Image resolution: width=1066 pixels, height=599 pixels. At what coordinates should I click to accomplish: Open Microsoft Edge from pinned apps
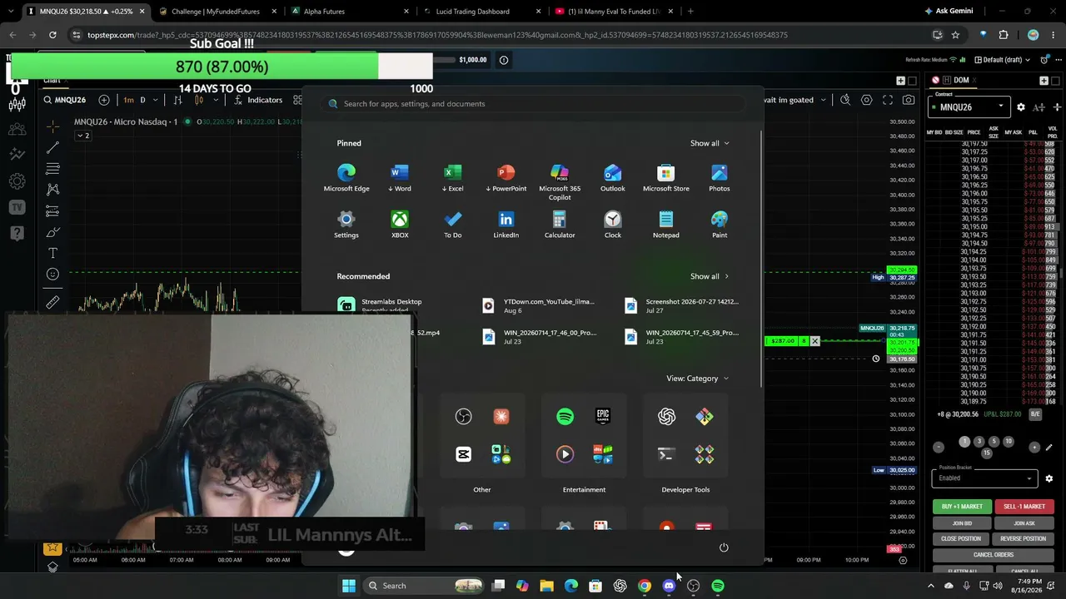[346, 178]
